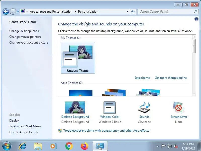Click the theme list scrollbar thumb
Viewport: 201px width, 151px height.
[x=194, y=46]
